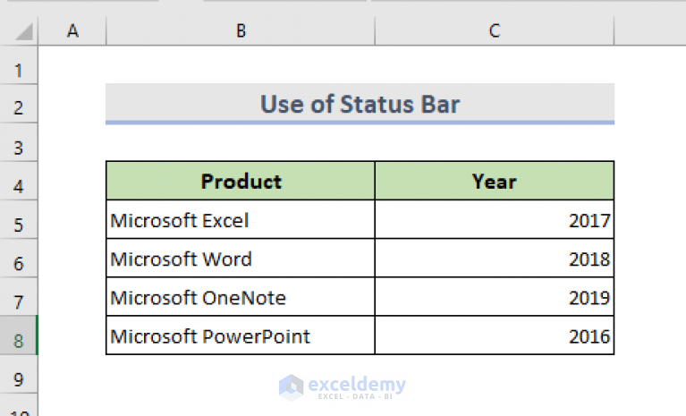This screenshot has height=416, width=686.
Task: Select the cell containing 2019
Action: [x=495, y=297]
